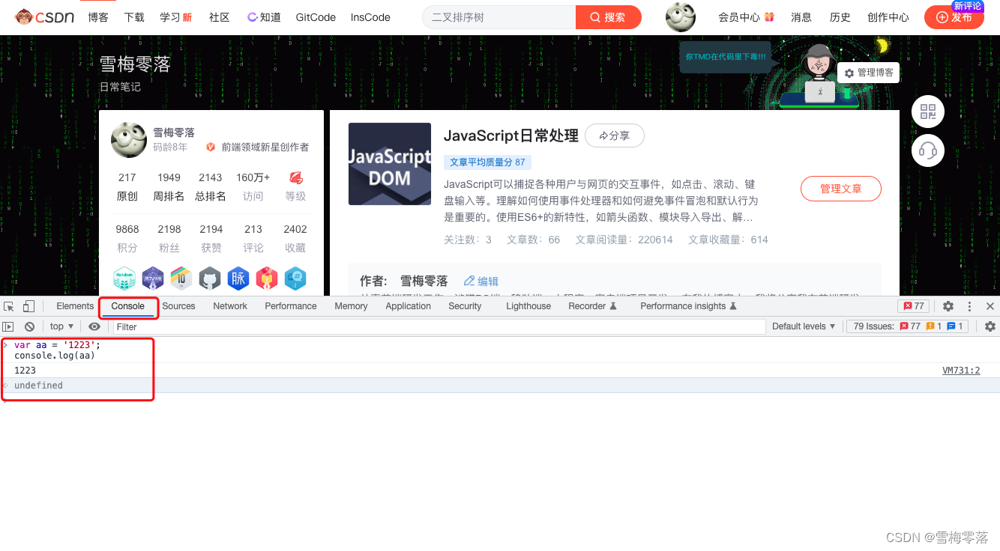Image resolution: width=1000 pixels, height=551 pixels.
Task: Toggle the device toolbar icon
Action: [28, 306]
